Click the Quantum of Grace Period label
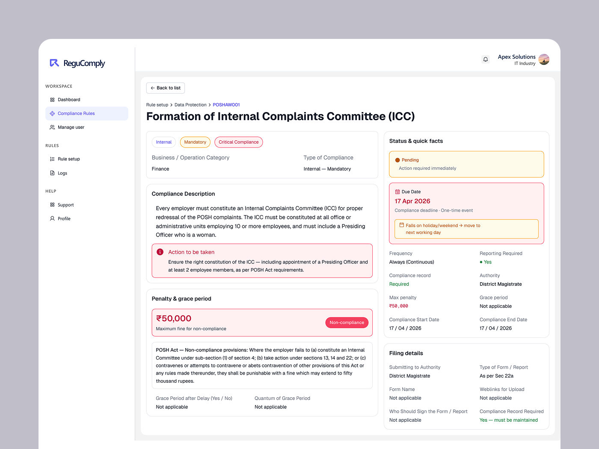This screenshot has height=449, width=599. pos(282,398)
